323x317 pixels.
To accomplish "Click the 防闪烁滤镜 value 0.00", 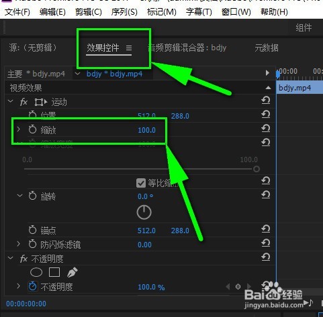I will (144, 245).
